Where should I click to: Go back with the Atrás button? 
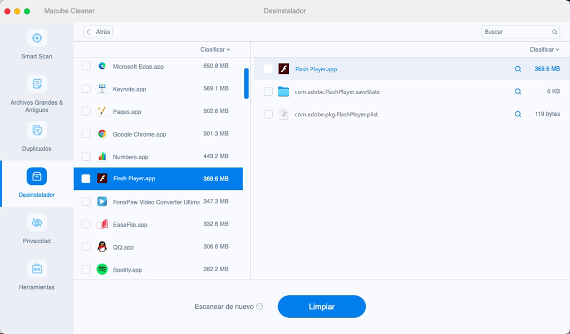pyautogui.click(x=98, y=32)
